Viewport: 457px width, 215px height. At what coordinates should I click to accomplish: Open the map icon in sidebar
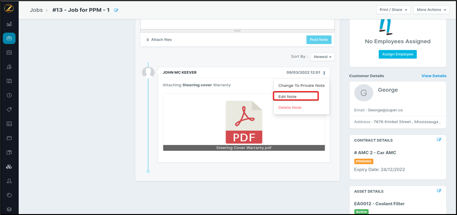pyautogui.click(x=9, y=81)
